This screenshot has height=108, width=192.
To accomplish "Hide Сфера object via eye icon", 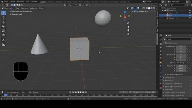I will tap(190, 18).
